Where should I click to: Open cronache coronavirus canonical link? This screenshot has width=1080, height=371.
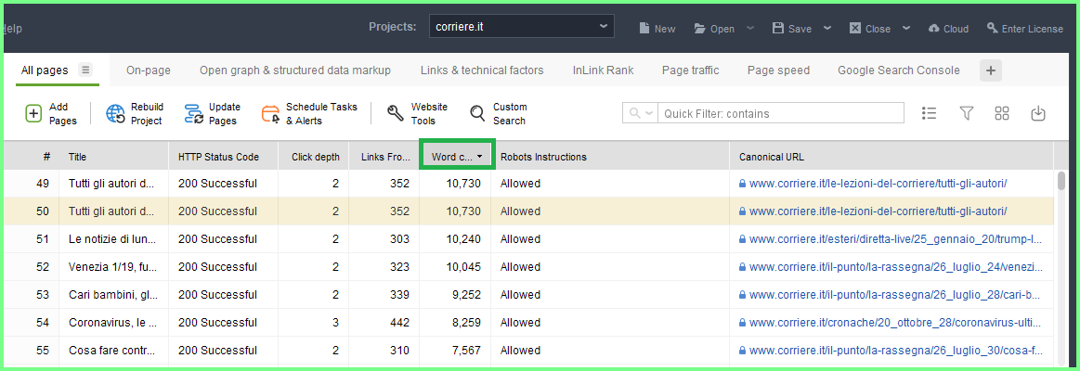tap(895, 323)
